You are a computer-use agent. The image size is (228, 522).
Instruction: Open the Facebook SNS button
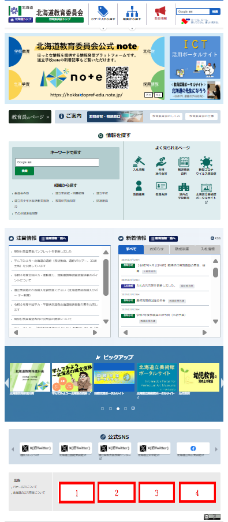pos(193,448)
